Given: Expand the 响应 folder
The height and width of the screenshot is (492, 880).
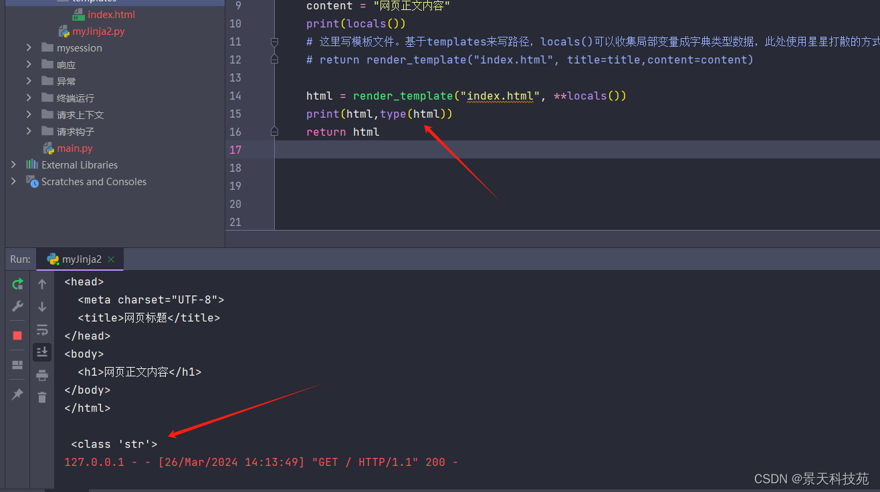Looking at the screenshot, I should (x=29, y=64).
